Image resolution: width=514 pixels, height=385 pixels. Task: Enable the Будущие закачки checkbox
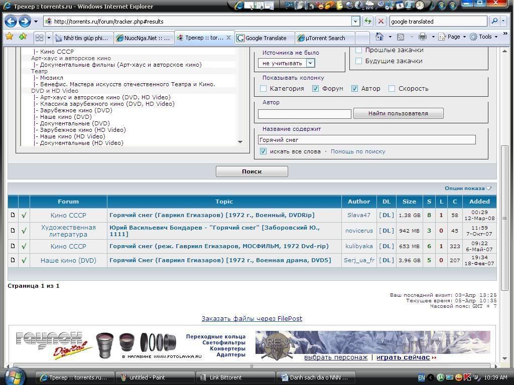tap(359, 61)
